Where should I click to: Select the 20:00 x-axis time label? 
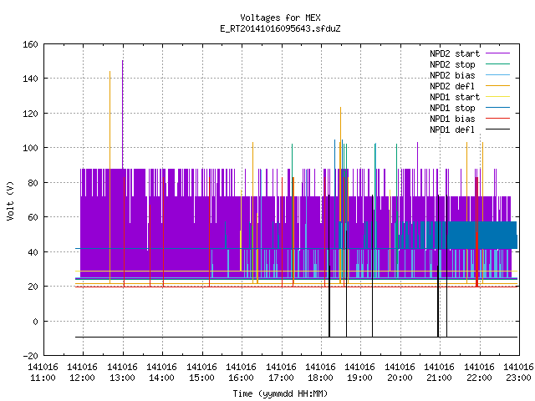click(x=400, y=378)
